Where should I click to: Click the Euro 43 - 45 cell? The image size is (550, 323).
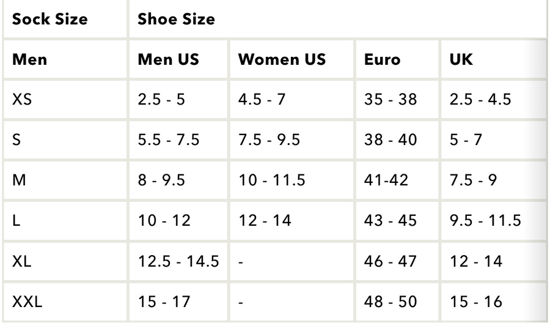coord(397,220)
